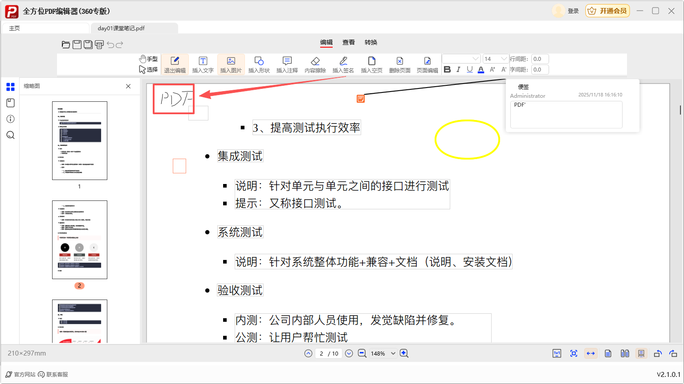Screen dimensions: 684x384
Task: Toggle italic text formatting
Action: coord(458,69)
